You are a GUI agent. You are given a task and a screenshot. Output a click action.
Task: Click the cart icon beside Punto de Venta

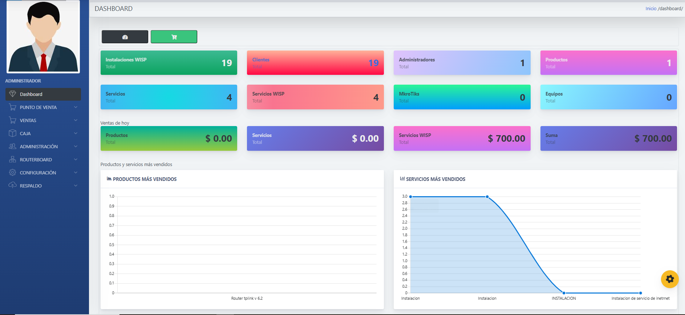(x=13, y=107)
